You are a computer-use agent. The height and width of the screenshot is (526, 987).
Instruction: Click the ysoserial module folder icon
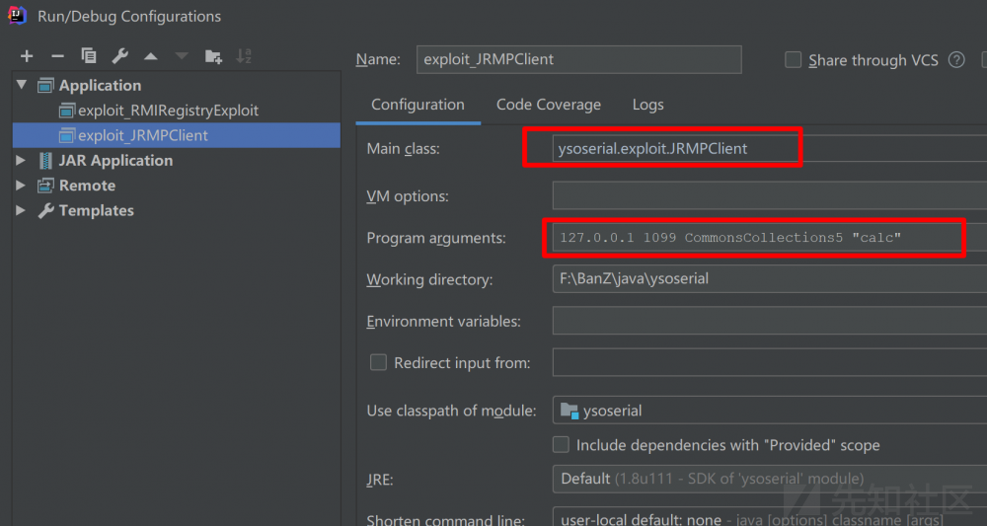click(569, 411)
